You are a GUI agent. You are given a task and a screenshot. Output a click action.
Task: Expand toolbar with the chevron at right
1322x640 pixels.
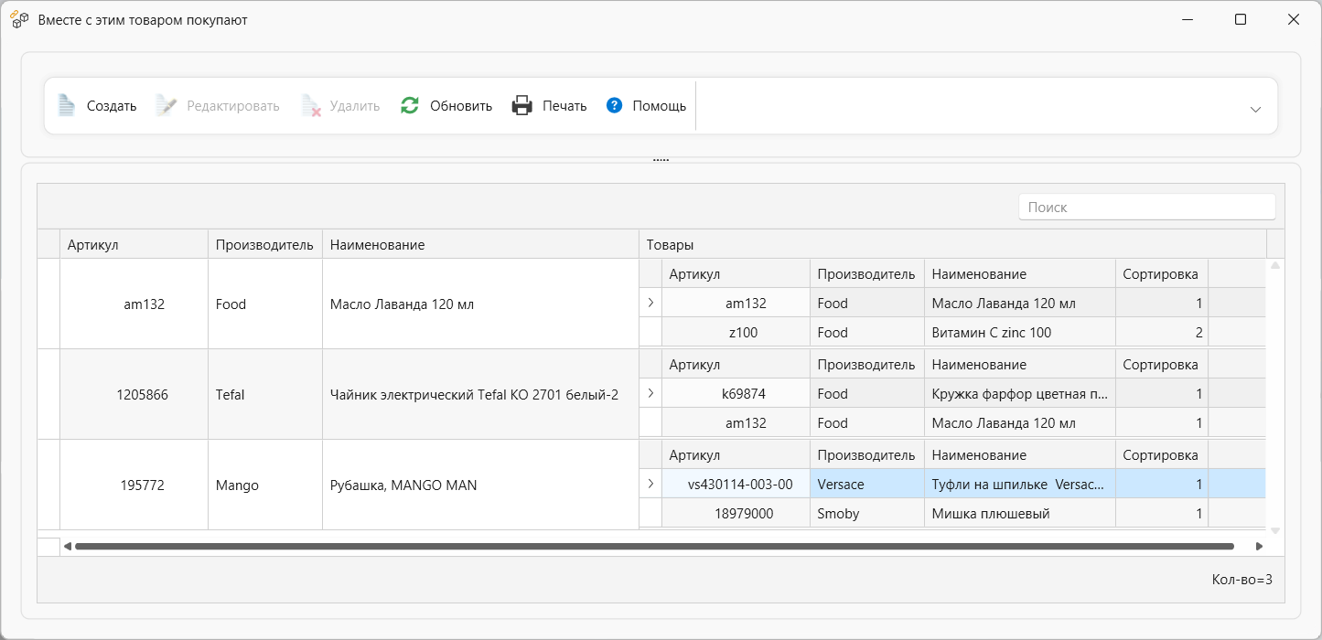click(x=1255, y=109)
